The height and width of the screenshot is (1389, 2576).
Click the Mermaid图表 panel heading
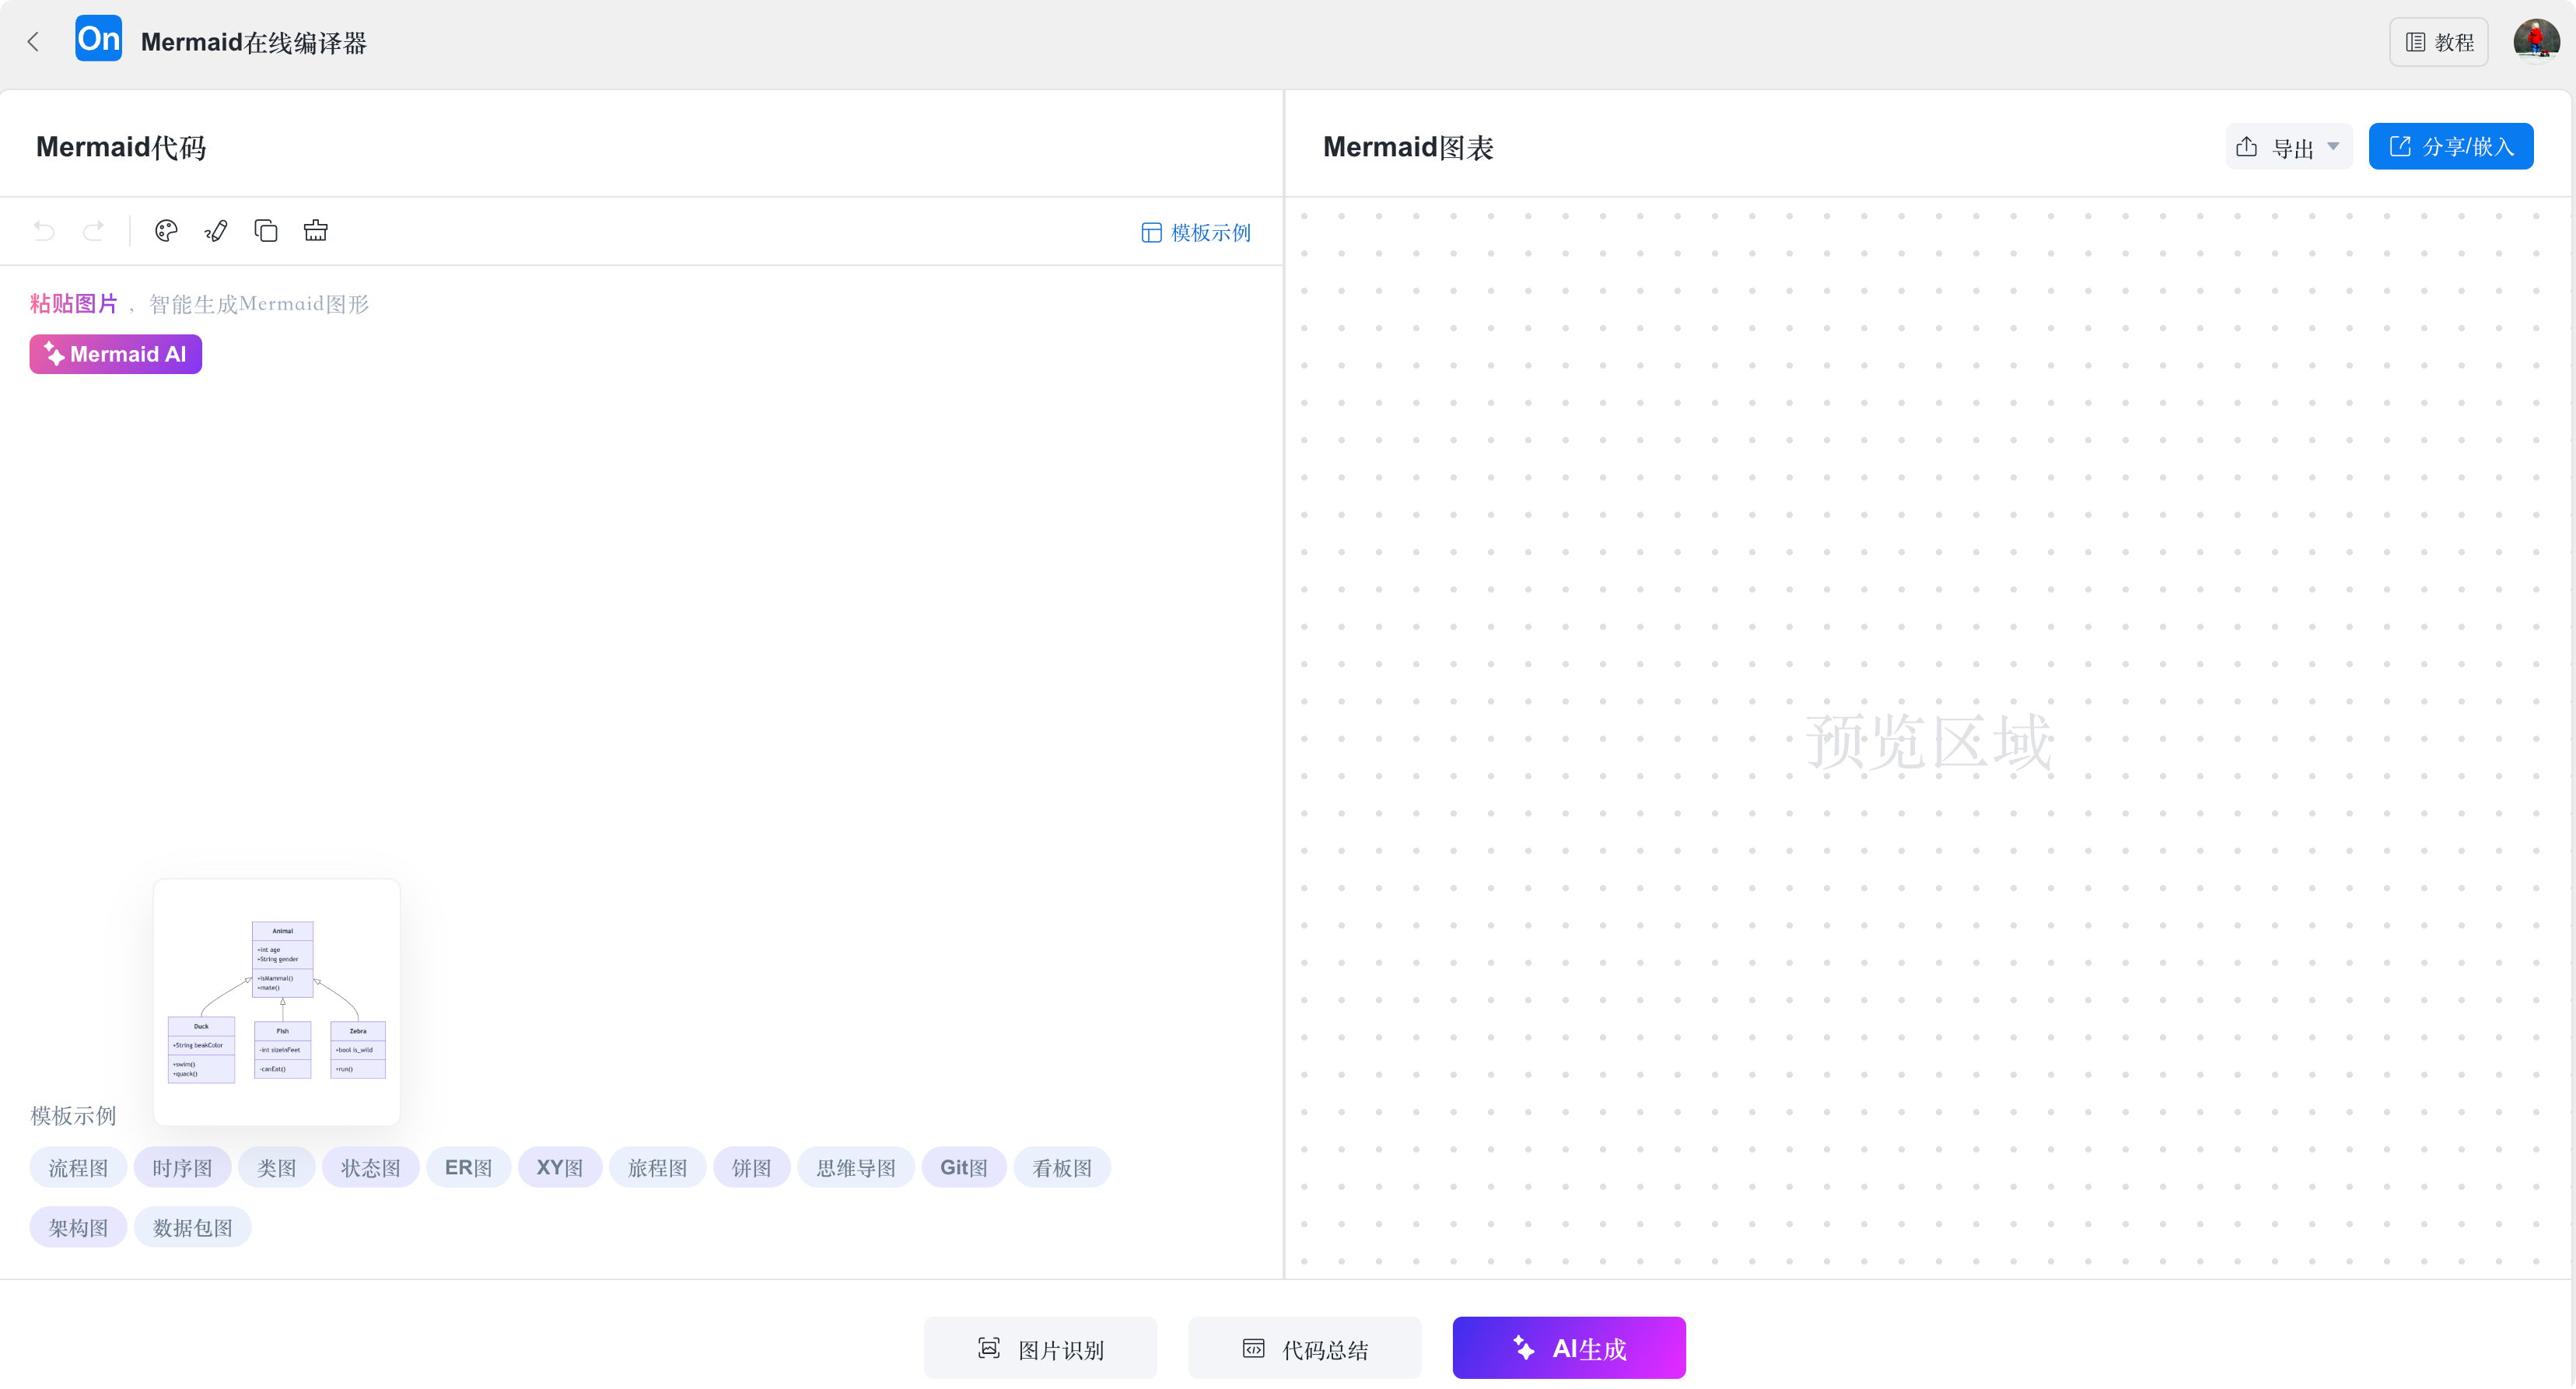coord(1408,147)
